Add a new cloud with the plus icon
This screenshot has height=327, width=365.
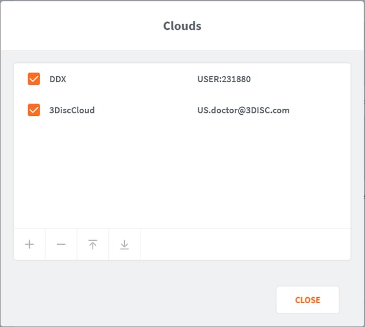click(x=30, y=244)
